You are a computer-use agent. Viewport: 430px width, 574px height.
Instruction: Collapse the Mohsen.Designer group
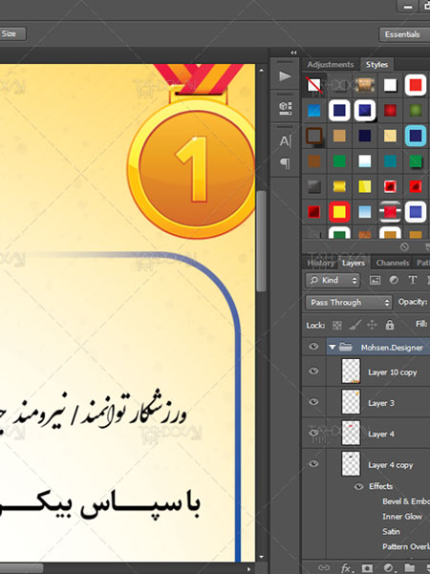pyautogui.click(x=333, y=347)
